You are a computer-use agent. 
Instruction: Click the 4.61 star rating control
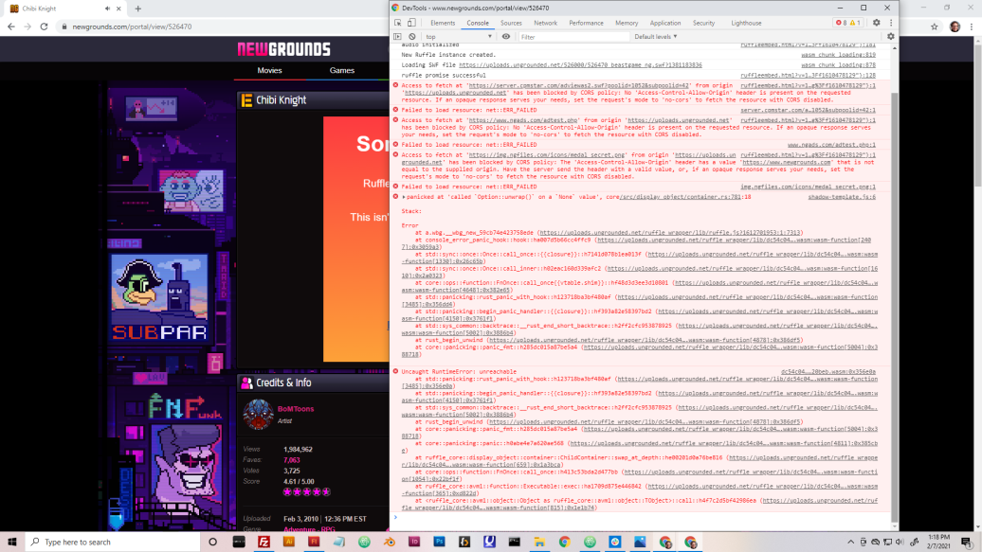pyautogui.click(x=305, y=491)
